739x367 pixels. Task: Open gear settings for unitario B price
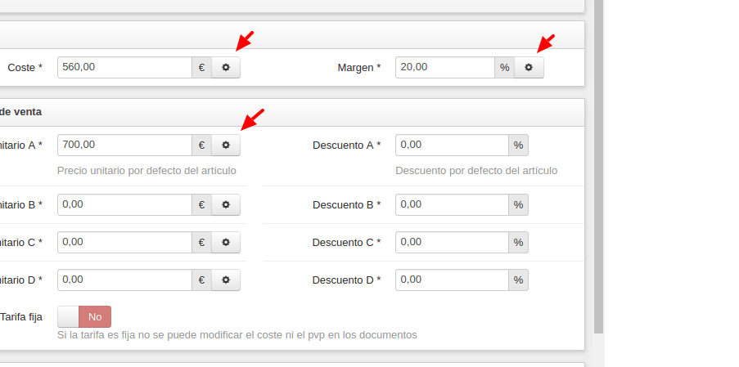(226, 204)
